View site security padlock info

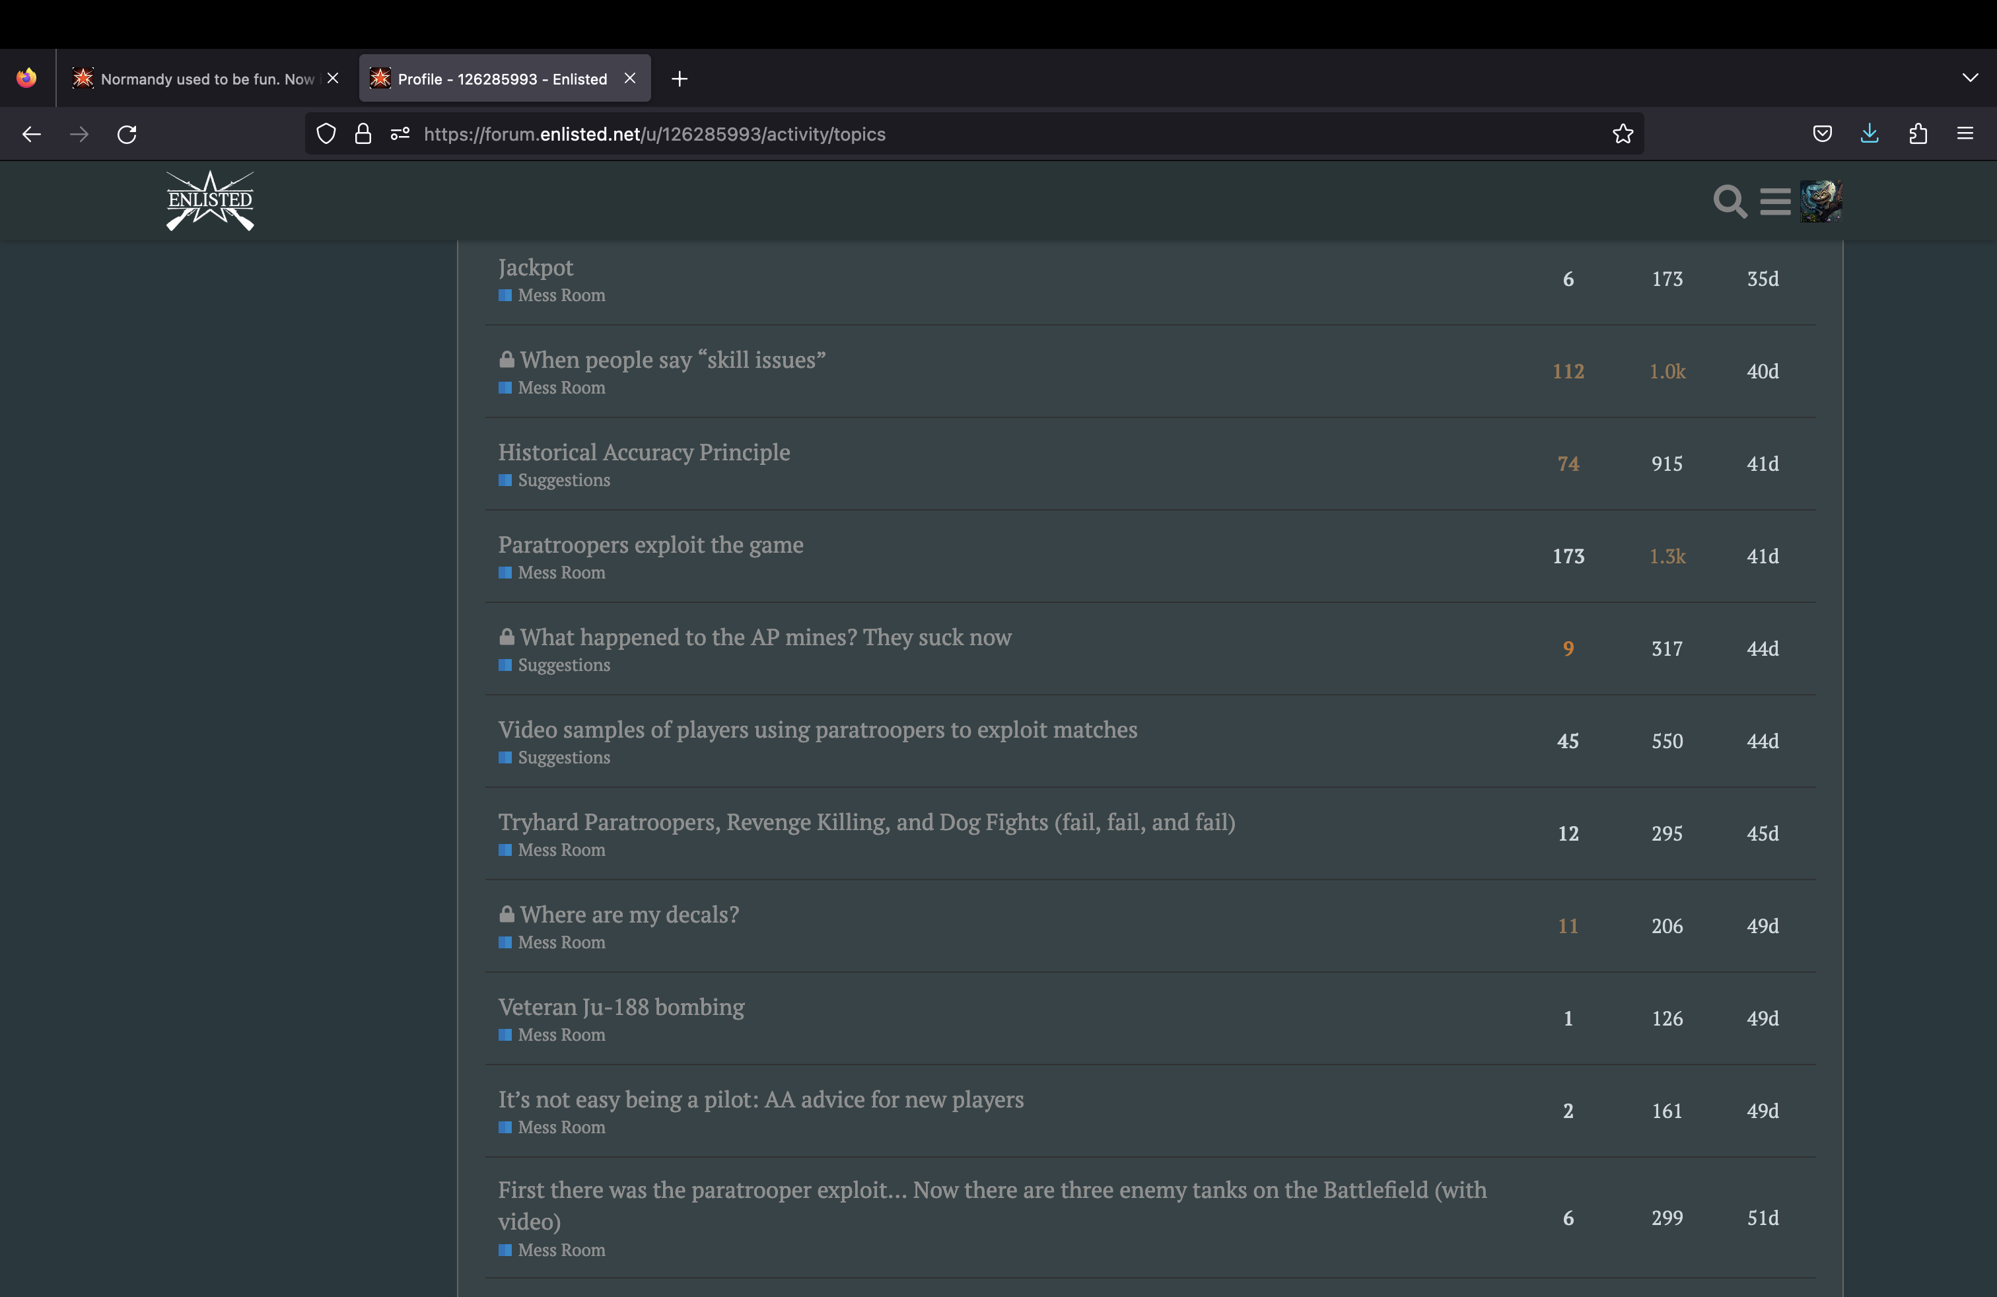click(x=363, y=134)
